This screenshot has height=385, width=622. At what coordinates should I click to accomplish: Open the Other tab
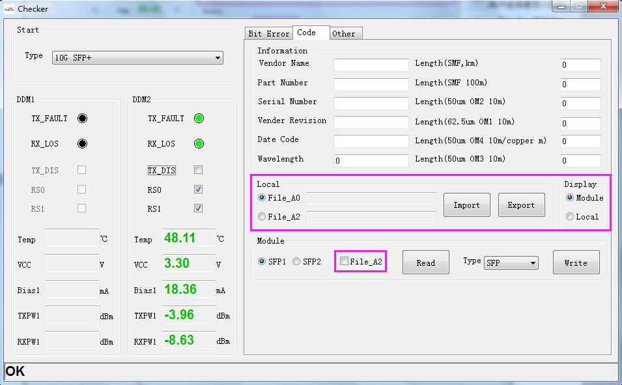pos(345,34)
